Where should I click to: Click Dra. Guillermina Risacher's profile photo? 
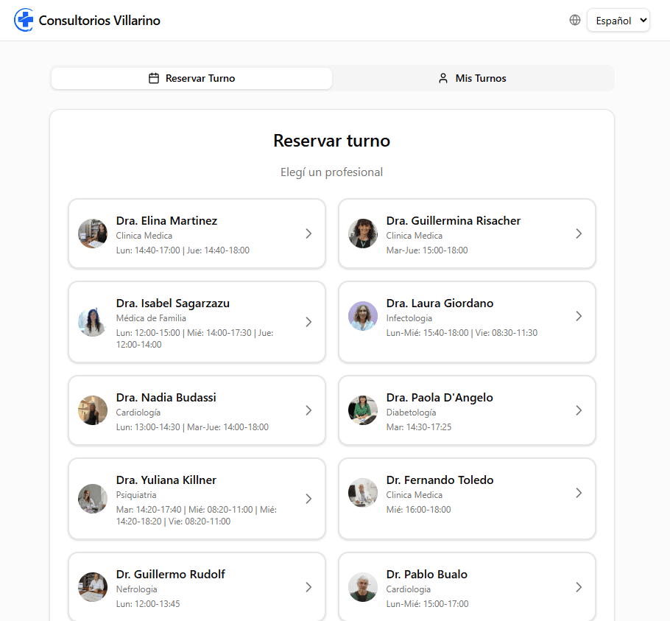[363, 234]
